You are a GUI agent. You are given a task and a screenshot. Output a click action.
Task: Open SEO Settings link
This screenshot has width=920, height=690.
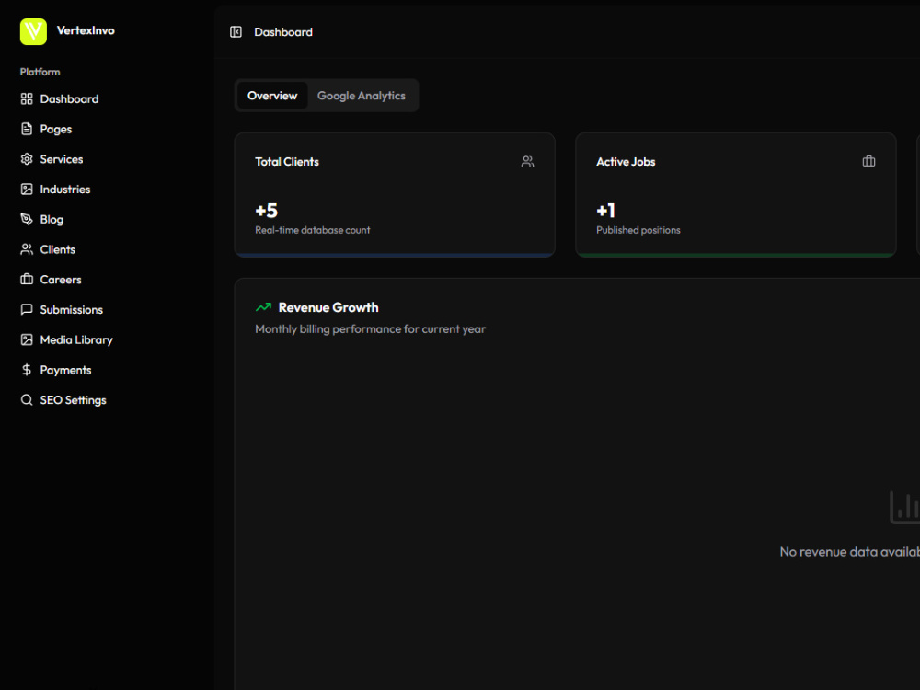74,400
